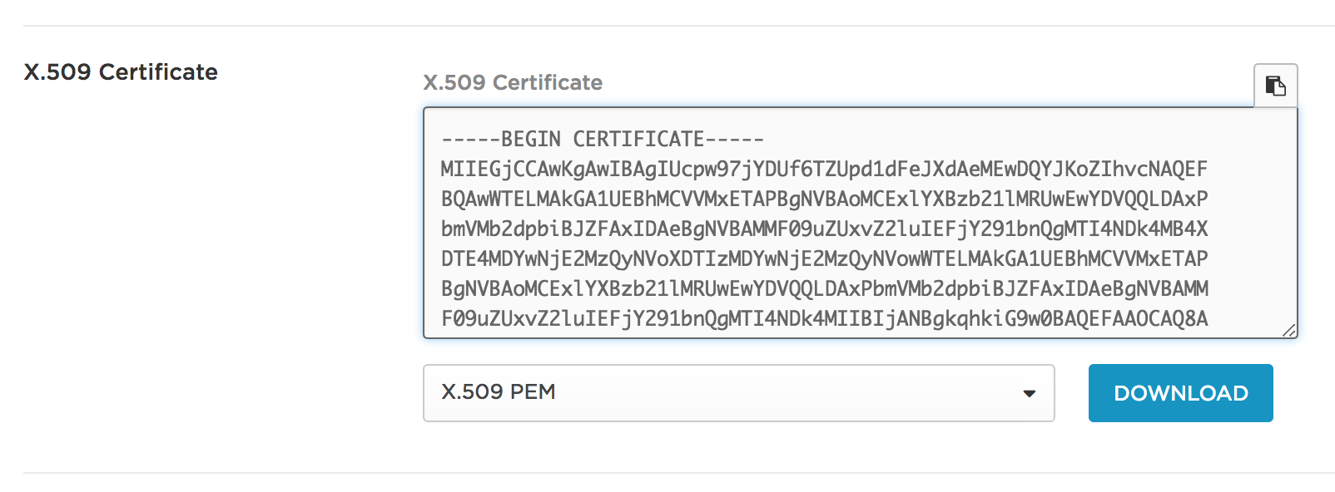Click line starting with BgNVBAoMCExlYXBz
The width and height of the screenshot is (1335, 492).
pos(824,288)
